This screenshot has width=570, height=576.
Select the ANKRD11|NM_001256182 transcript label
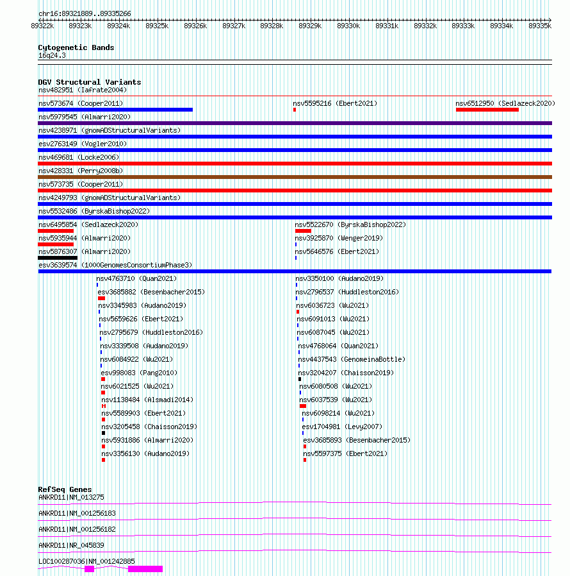[x=77, y=529]
